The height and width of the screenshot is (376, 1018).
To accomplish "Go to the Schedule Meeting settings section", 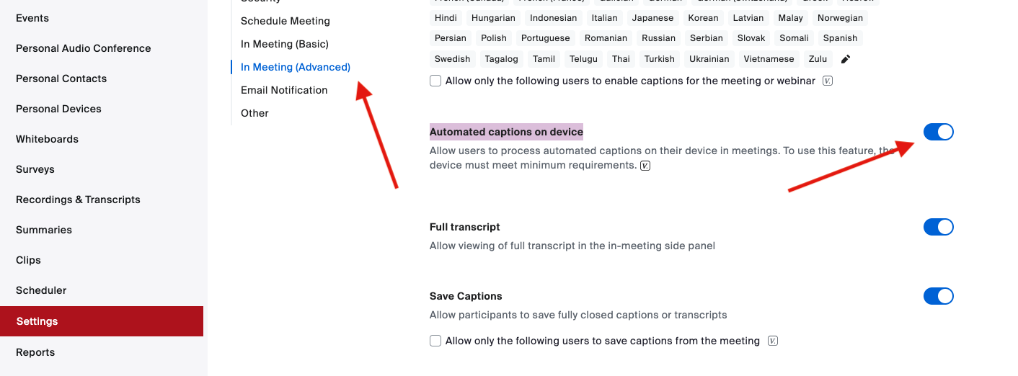I will tap(286, 21).
